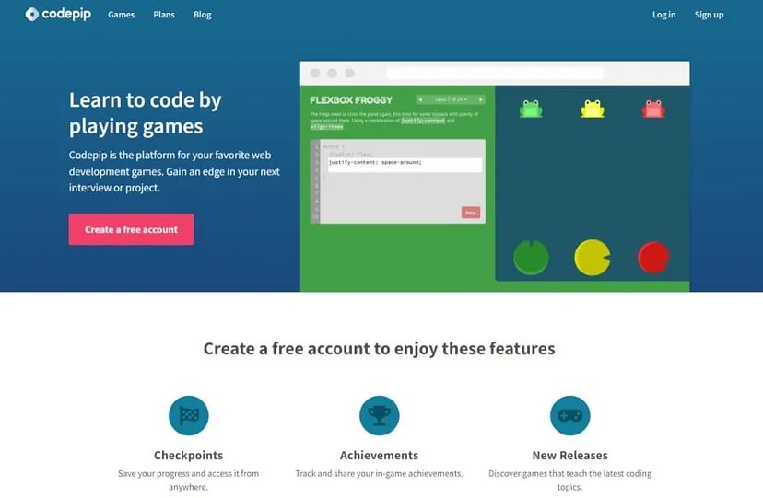Open the Games menu item
Viewport: 763px width, 498px height.
(x=121, y=15)
